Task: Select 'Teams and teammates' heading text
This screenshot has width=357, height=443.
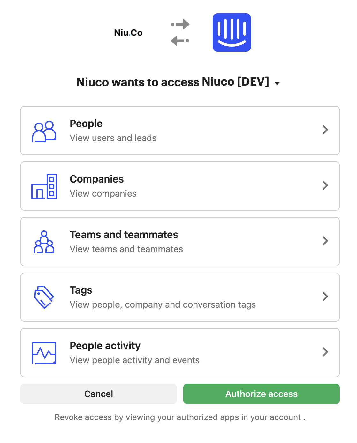Action: point(124,235)
